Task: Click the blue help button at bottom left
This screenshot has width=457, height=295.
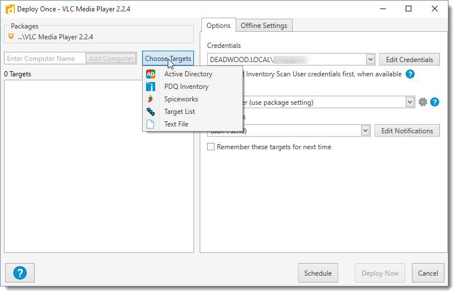Action: point(20,273)
